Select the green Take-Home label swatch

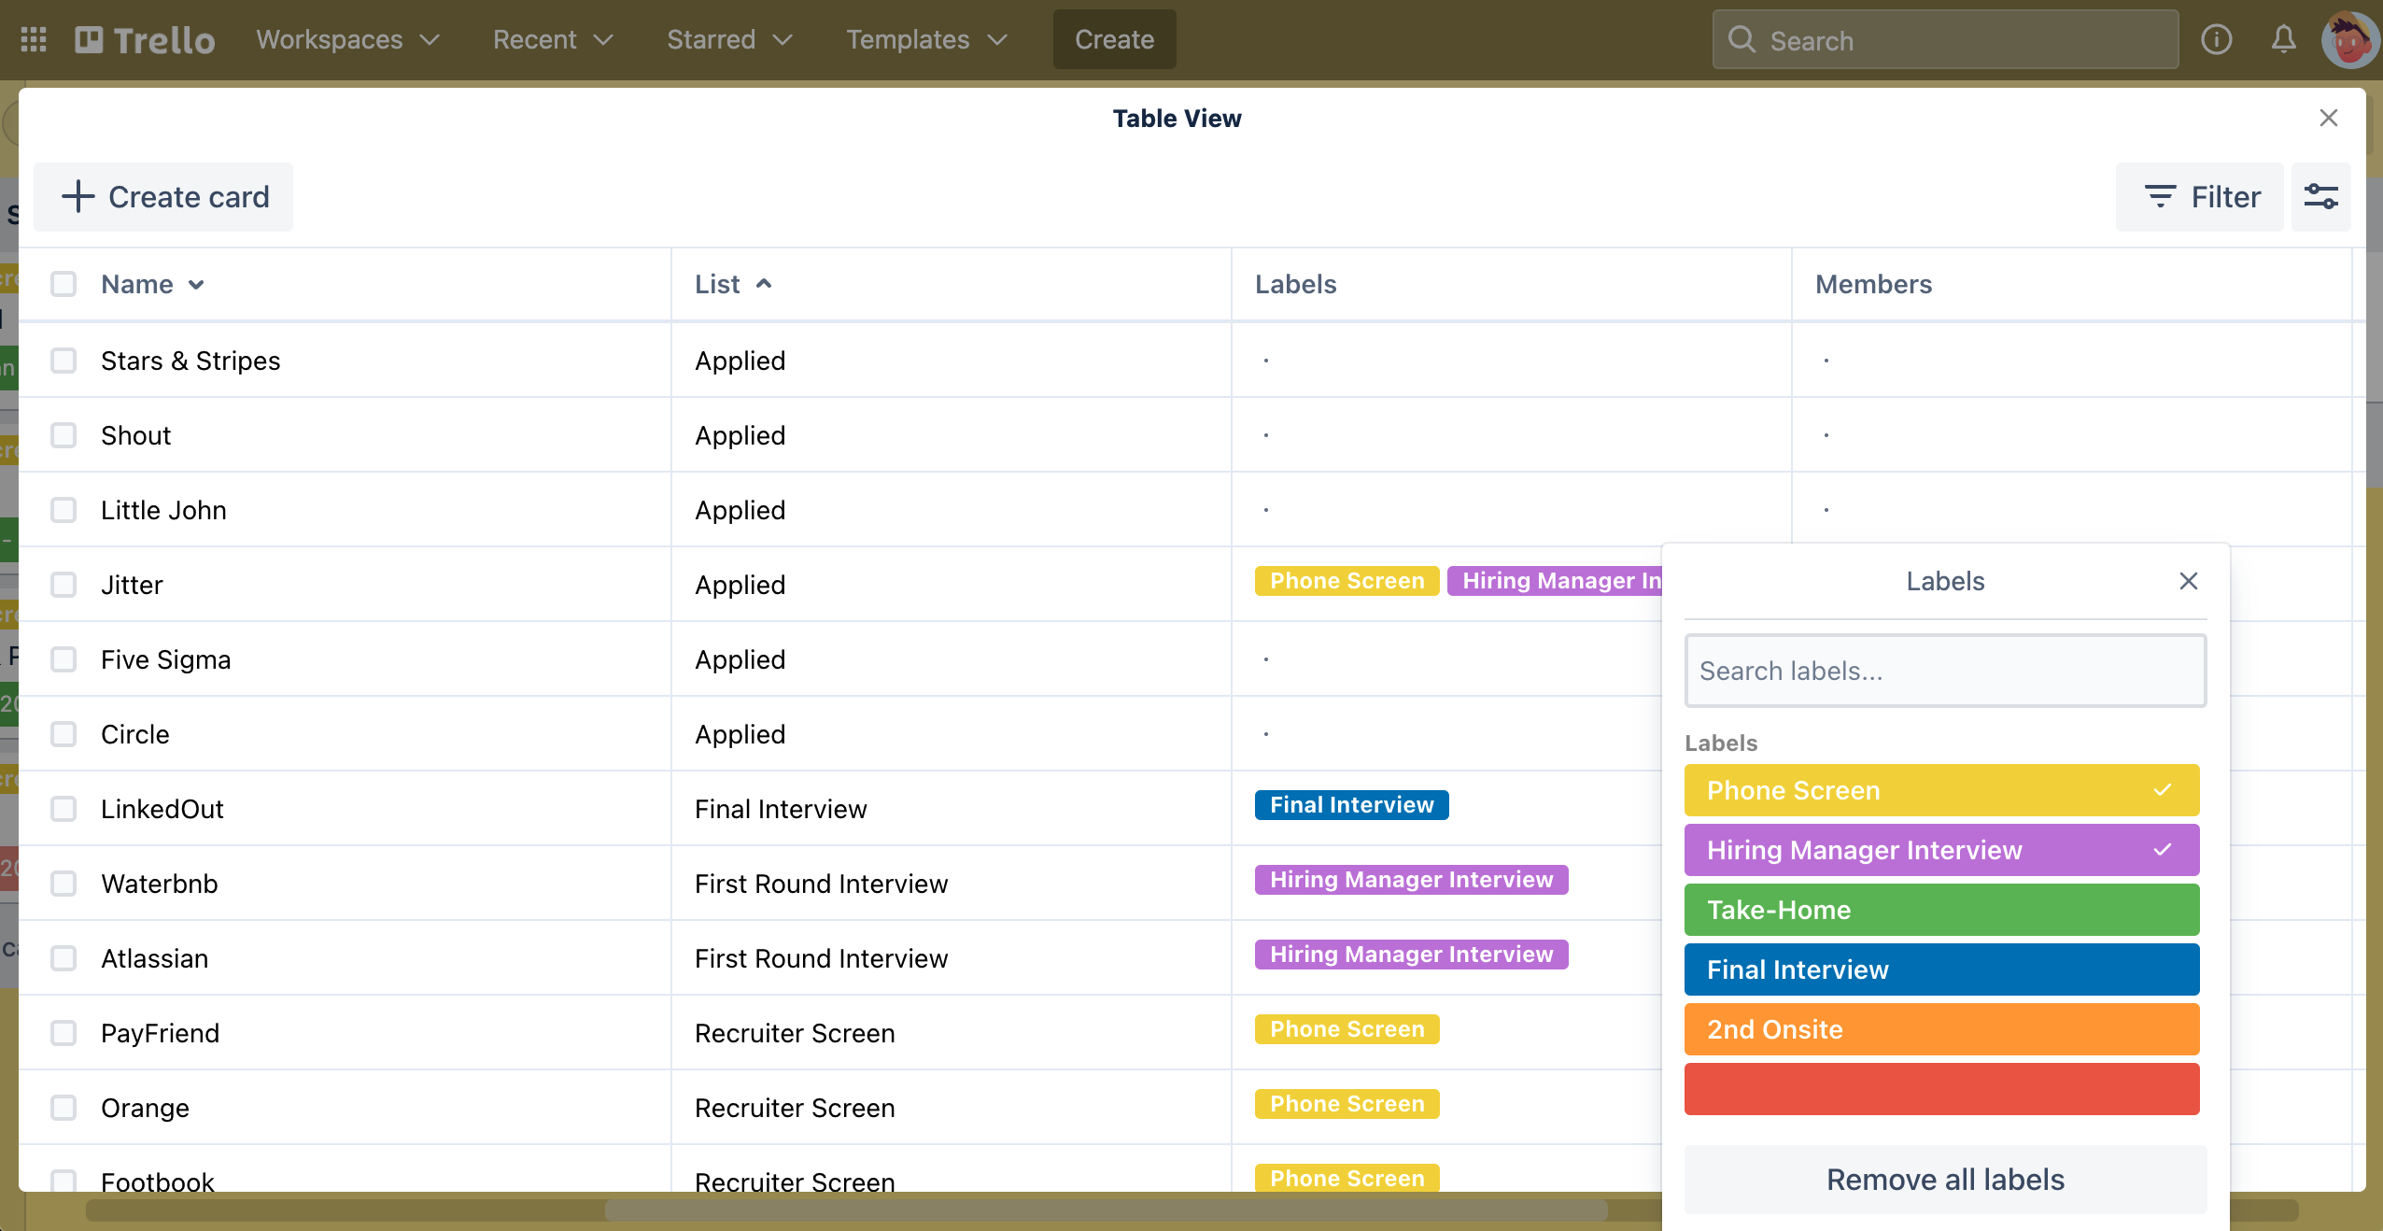1941,910
